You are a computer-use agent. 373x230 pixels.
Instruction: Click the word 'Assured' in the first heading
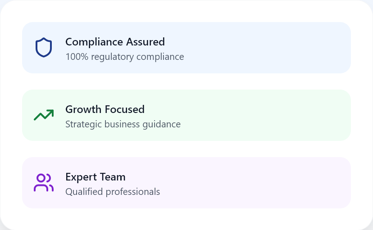(146, 42)
